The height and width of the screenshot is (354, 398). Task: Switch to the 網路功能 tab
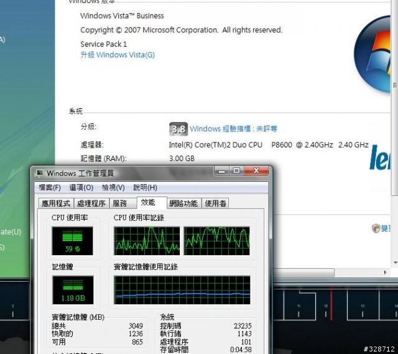click(x=183, y=203)
